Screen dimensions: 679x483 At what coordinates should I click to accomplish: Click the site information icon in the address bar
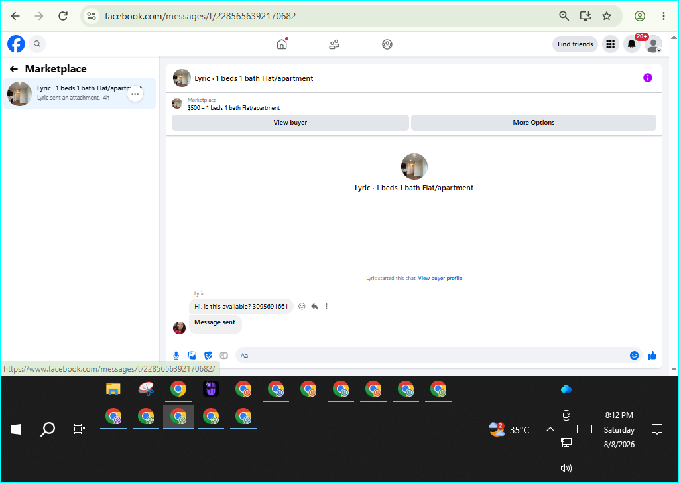(x=92, y=16)
